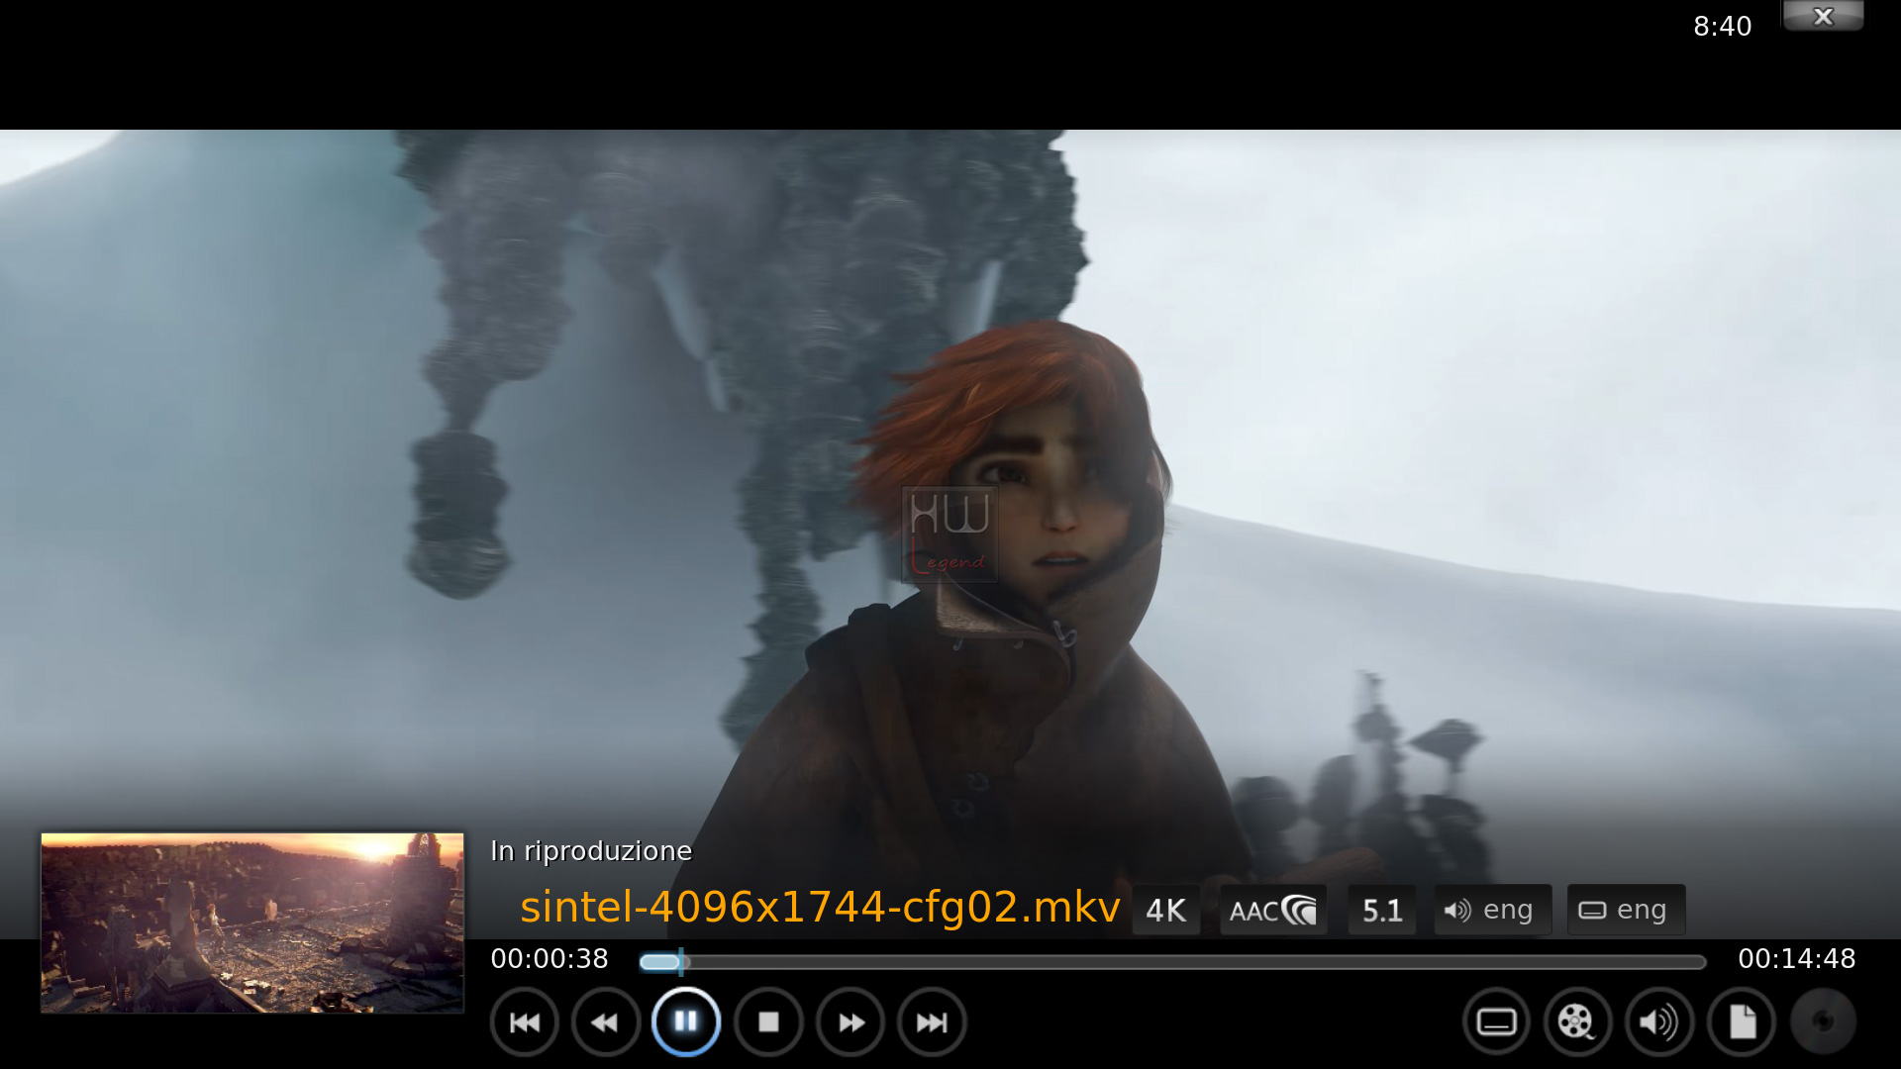
Task: Click the dimmed disc record button
Action: point(1823,1022)
